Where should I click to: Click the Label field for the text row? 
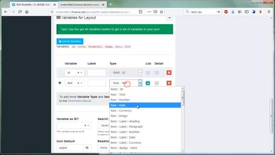(97, 83)
